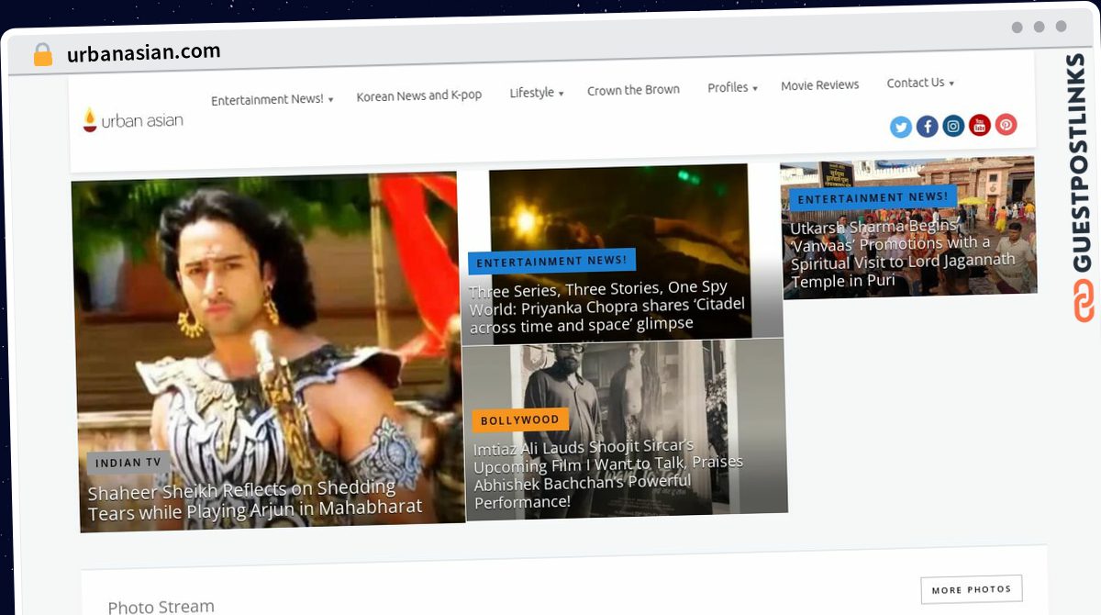Open the Utkarsh Sharma Vanvaas article headline
Viewport: 1101px width, 615px height.
point(903,252)
